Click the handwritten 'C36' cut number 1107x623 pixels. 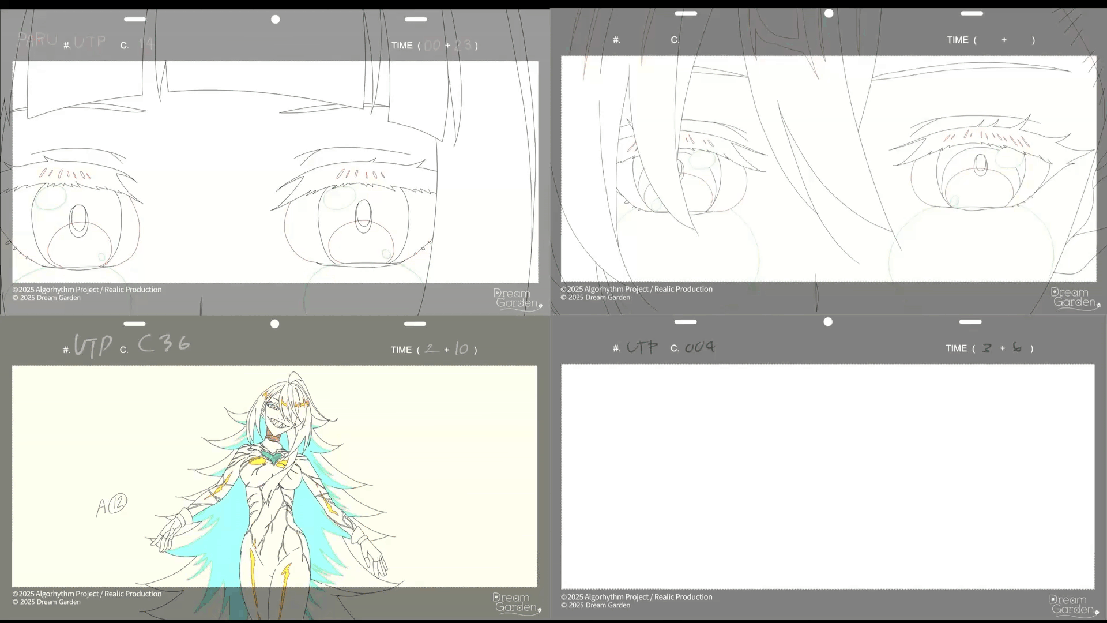(x=164, y=344)
